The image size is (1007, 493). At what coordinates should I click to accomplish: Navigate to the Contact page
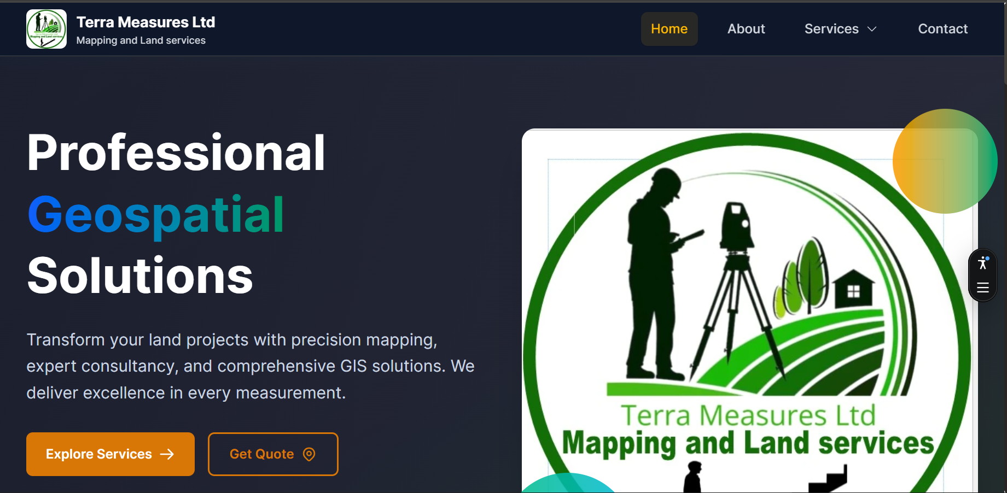tap(943, 29)
